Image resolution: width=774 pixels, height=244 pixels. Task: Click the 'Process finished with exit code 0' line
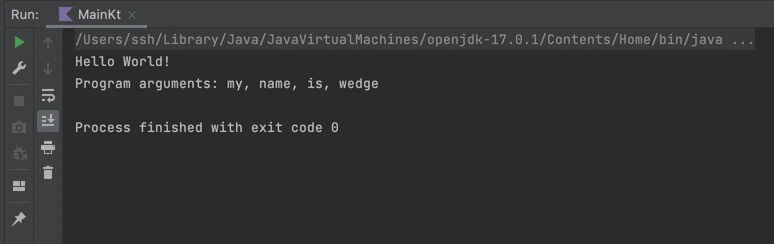click(206, 127)
